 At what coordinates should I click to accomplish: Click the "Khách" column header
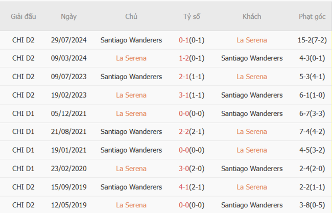252,16
